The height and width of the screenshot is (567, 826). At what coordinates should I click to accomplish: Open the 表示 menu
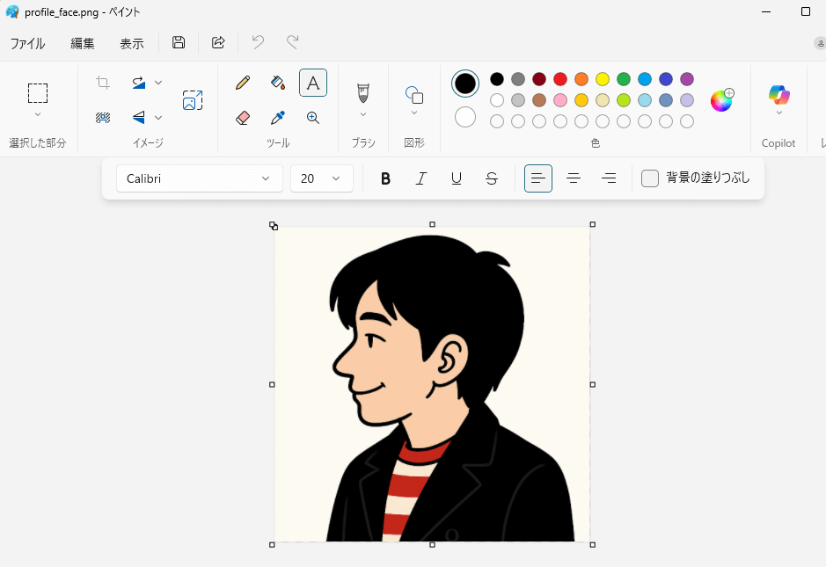tap(131, 42)
